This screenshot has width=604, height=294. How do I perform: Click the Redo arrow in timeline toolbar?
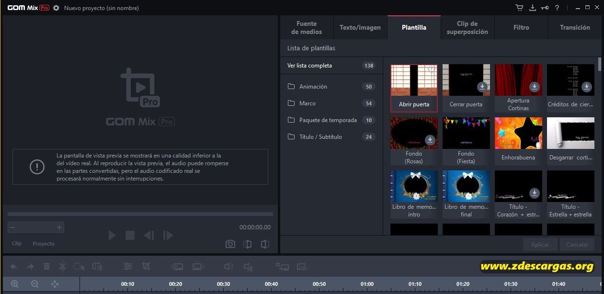[30, 267]
